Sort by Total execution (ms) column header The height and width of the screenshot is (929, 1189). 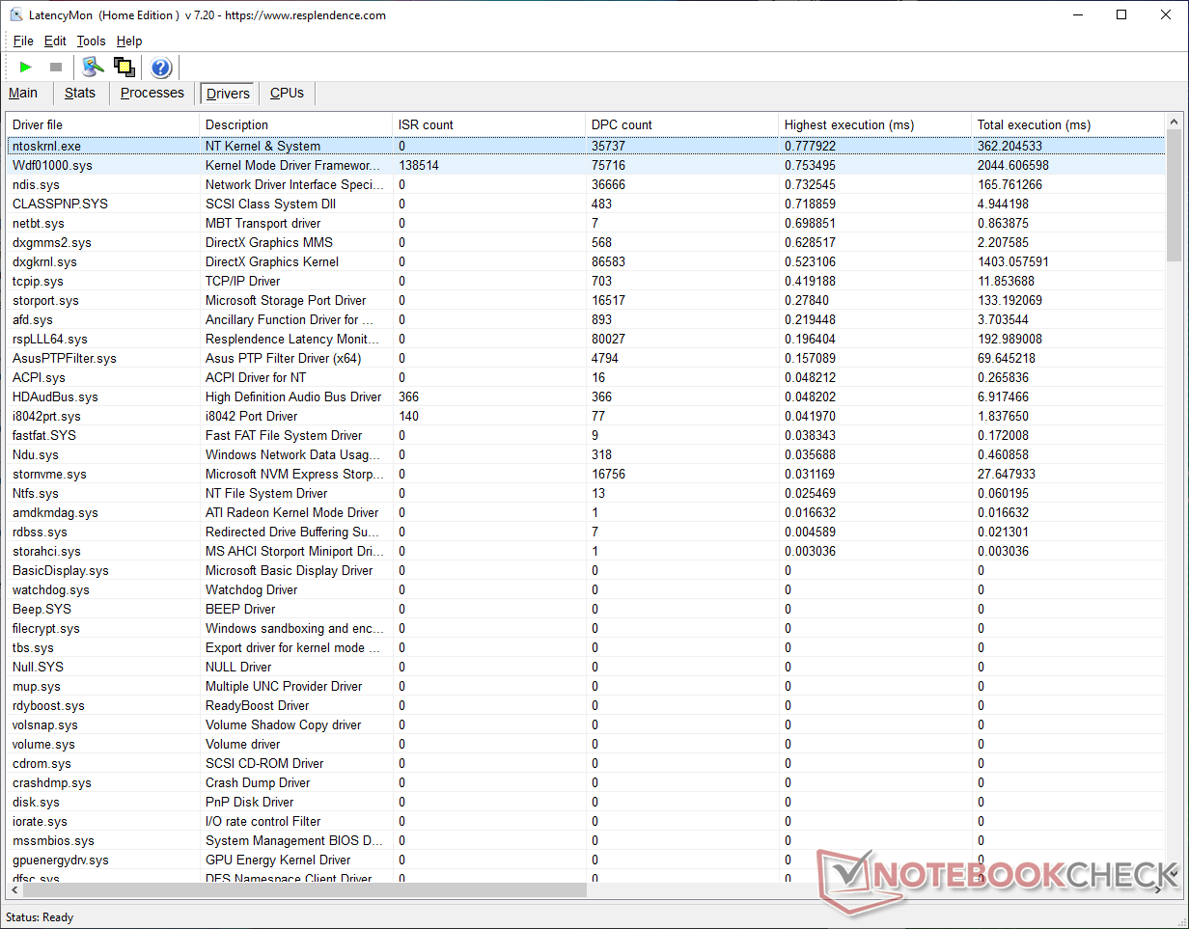click(x=1068, y=124)
